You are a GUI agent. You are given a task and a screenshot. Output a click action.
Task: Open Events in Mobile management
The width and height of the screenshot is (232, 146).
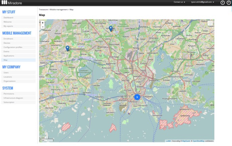click(18, 52)
